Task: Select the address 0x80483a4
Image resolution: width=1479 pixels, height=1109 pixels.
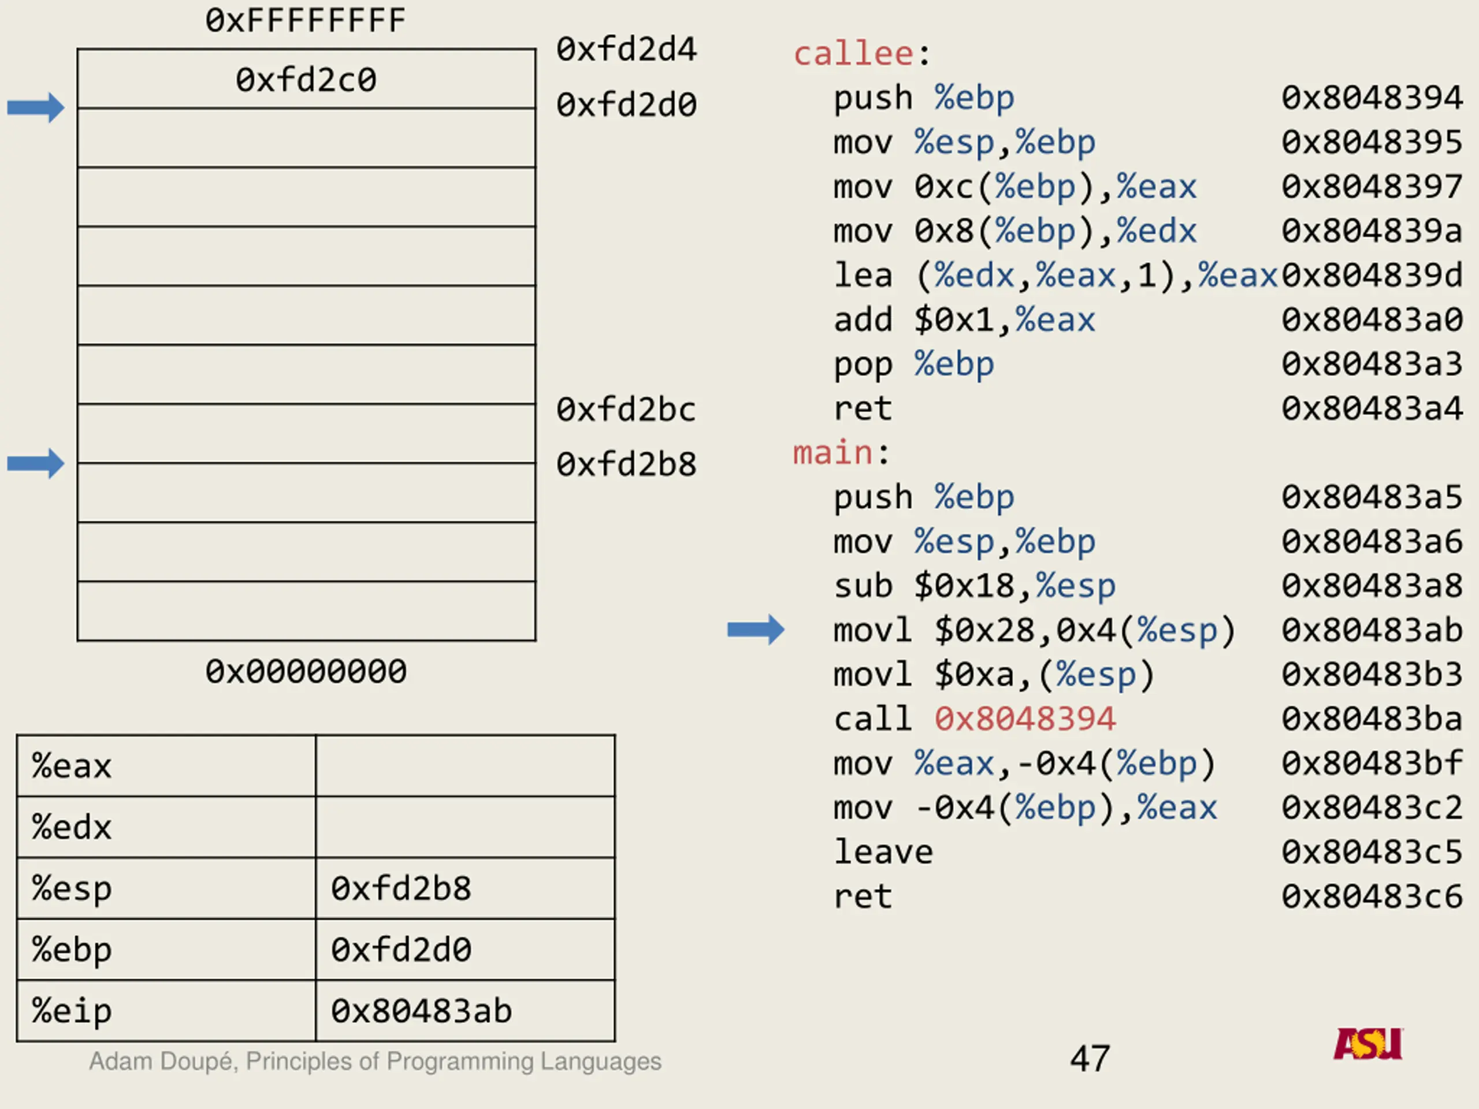Action: [1372, 408]
